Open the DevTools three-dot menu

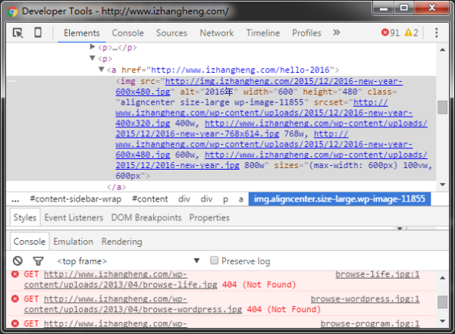click(x=436, y=33)
